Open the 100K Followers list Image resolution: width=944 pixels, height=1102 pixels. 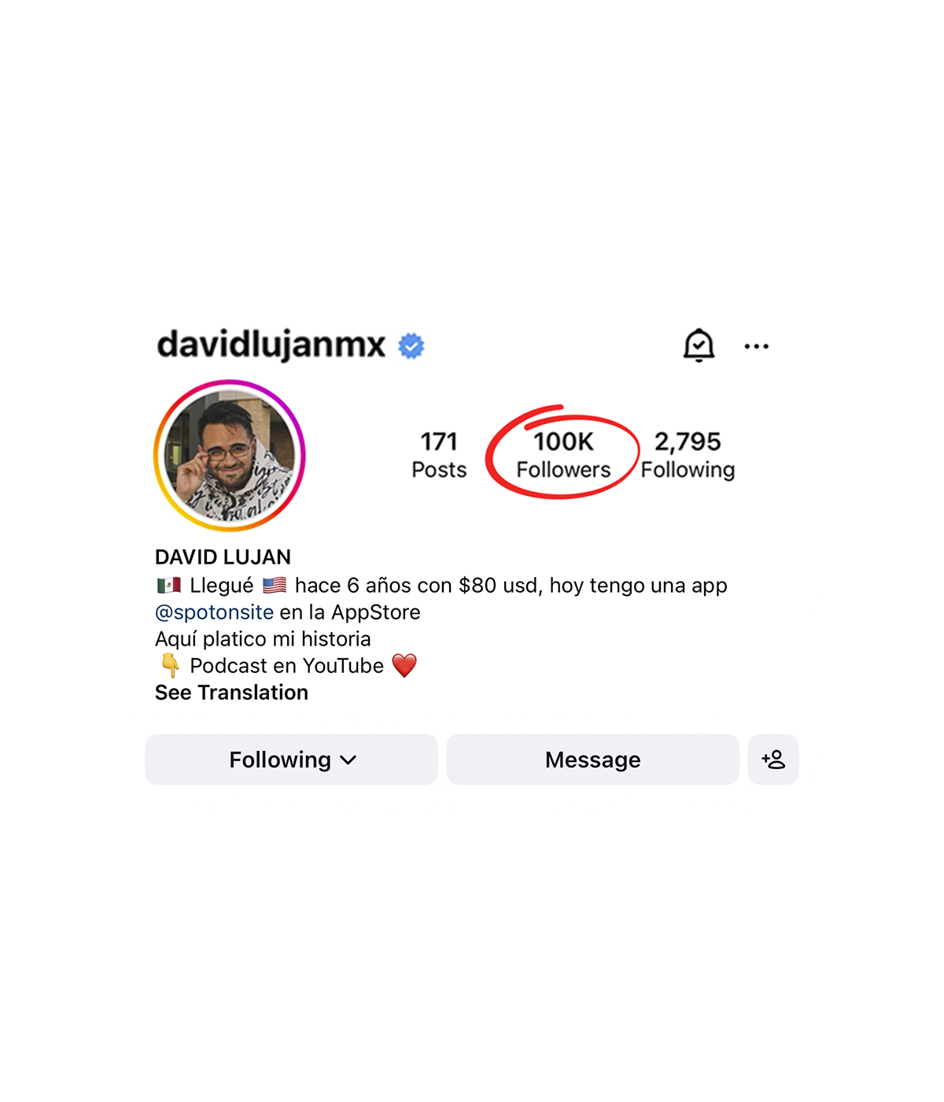[x=563, y=455]
